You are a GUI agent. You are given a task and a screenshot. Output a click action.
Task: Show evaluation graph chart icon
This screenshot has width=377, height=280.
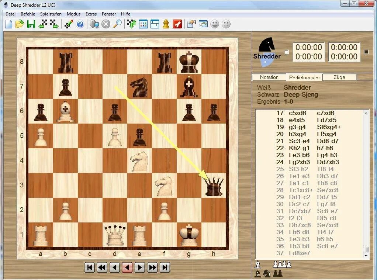click(x=203, y=24)
